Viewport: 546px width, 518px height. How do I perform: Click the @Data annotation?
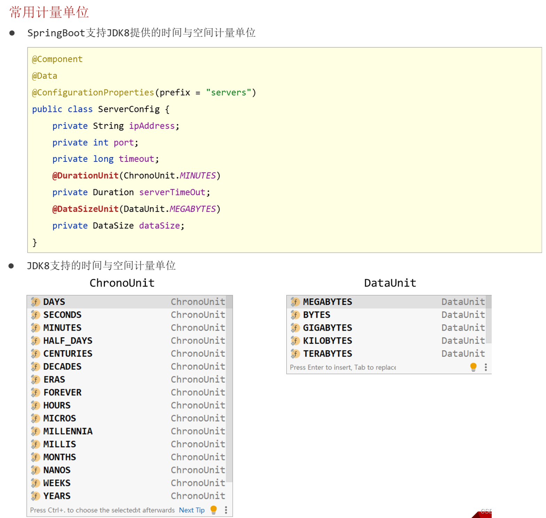(x=45, y=76)
